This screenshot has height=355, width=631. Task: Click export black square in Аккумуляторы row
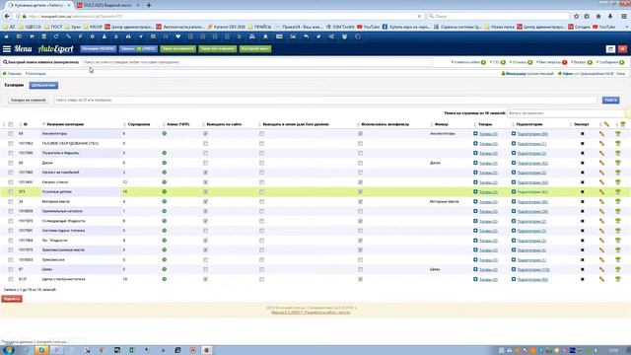(583, 134)
